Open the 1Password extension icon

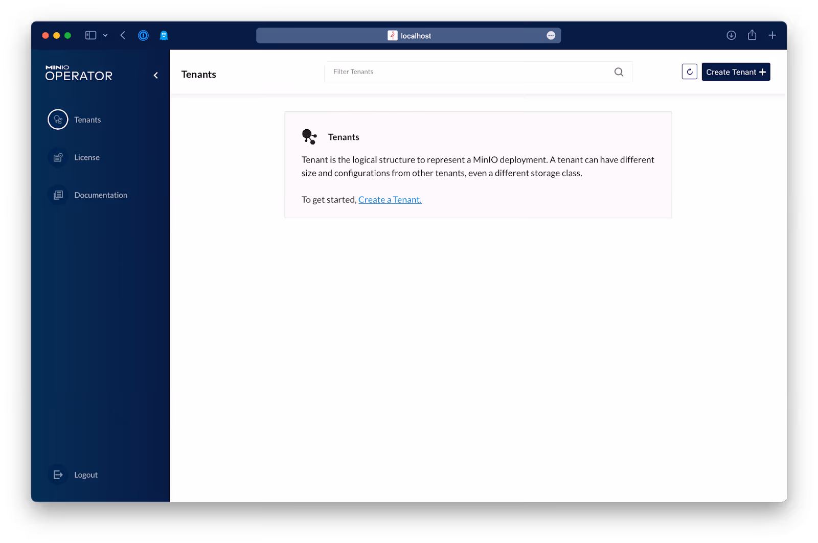click(143, 35)
